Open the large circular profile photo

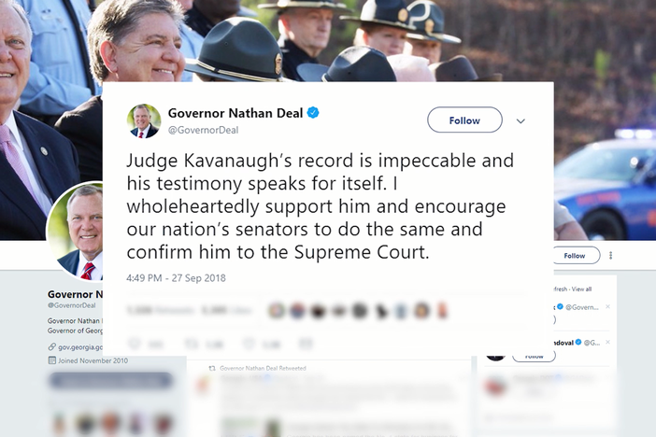76,232
